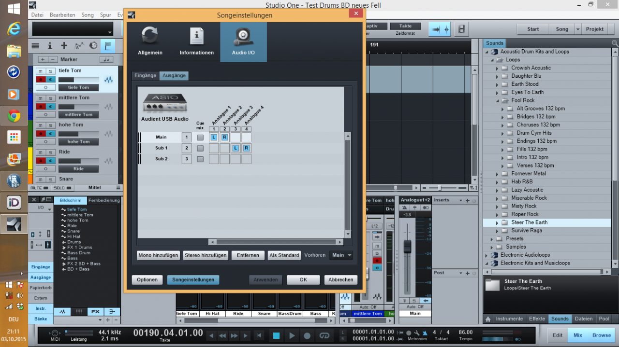Solo the mittlere Tom track
619x347 pixels.
coord(50,98)
